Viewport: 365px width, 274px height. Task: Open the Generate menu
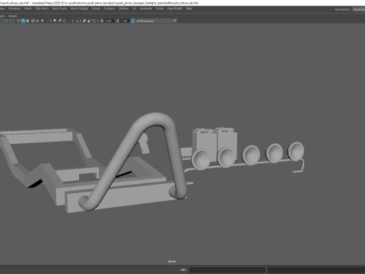[146, 8]
